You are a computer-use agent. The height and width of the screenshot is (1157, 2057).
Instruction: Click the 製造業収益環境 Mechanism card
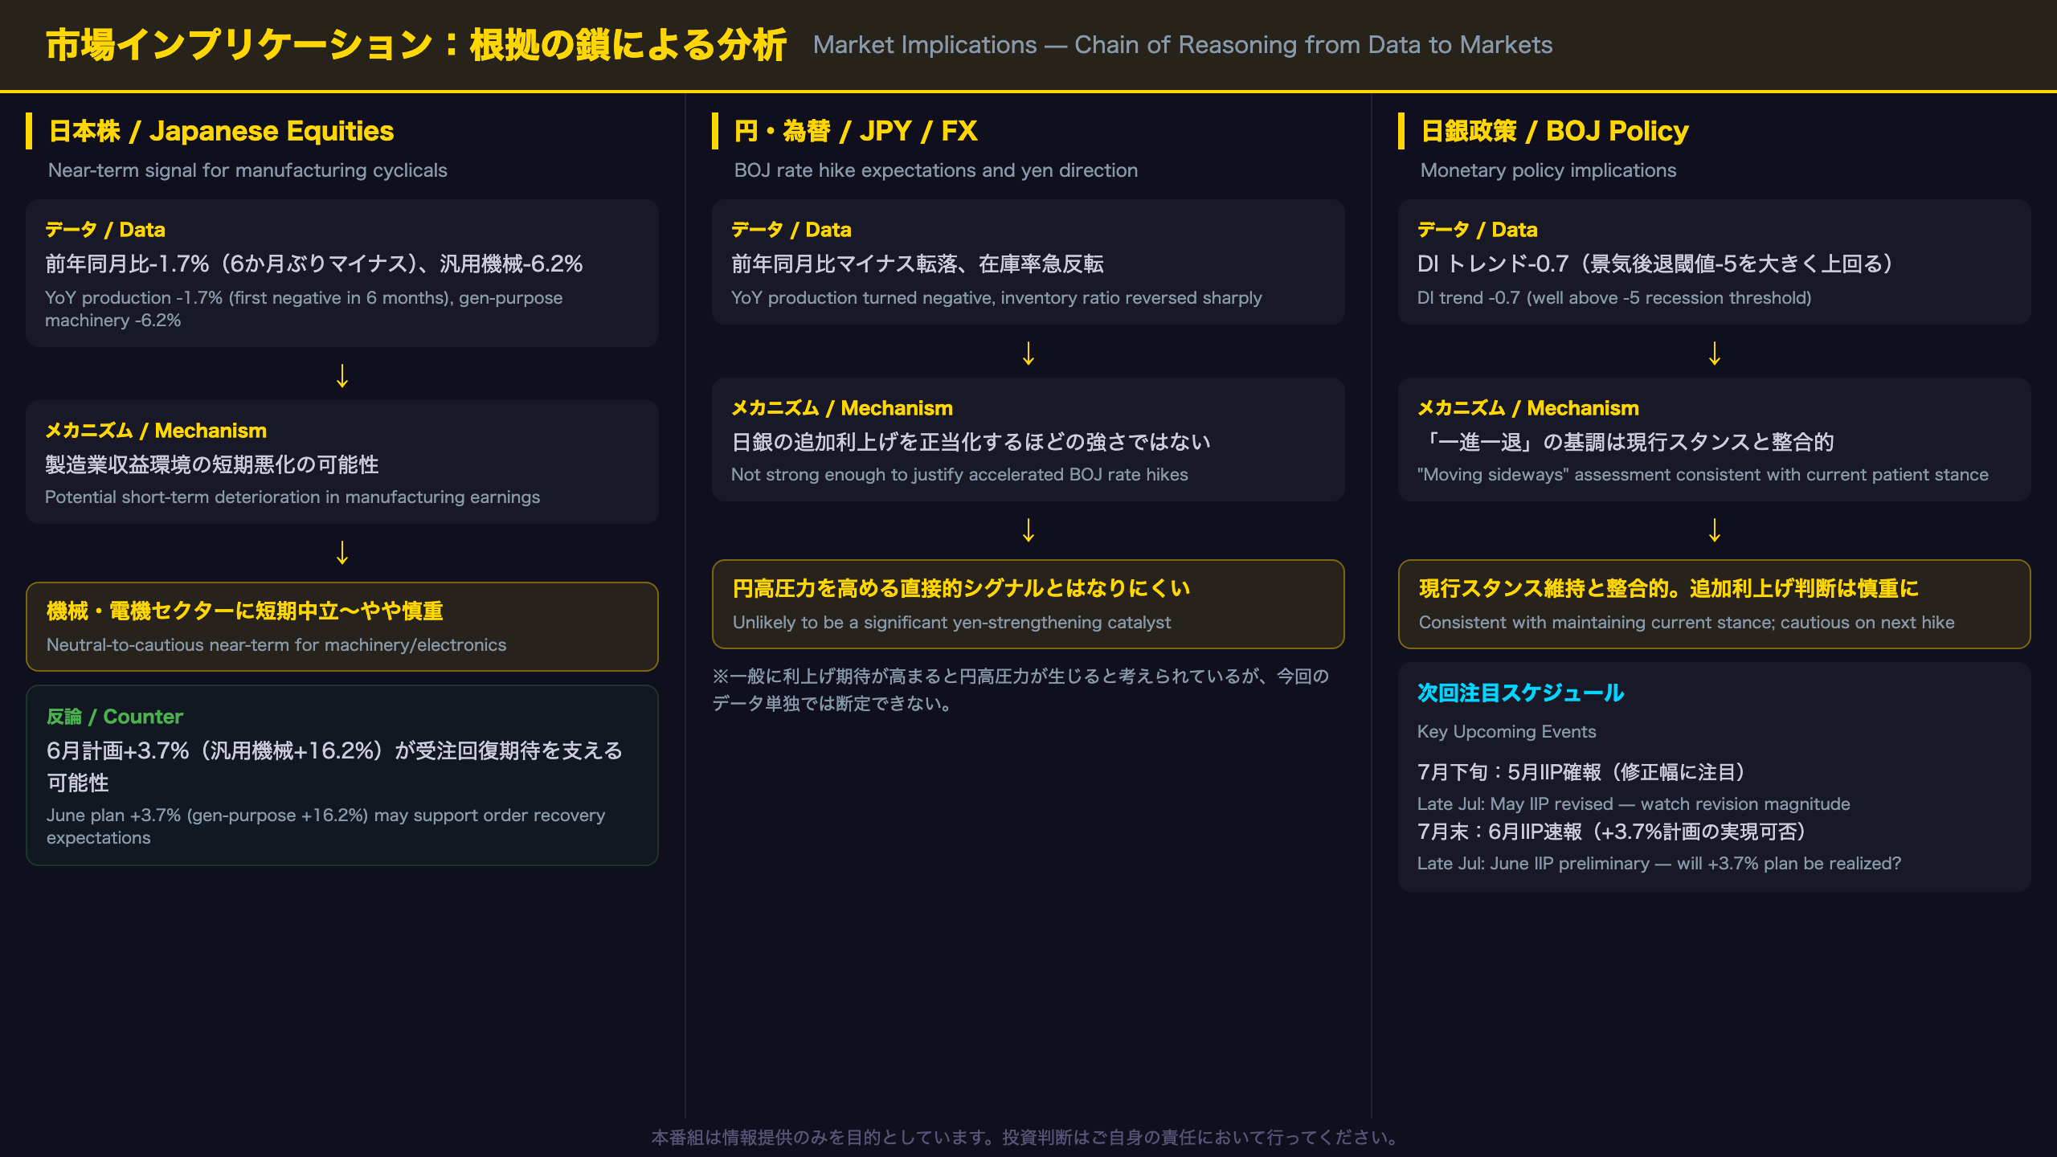point(342,462)
